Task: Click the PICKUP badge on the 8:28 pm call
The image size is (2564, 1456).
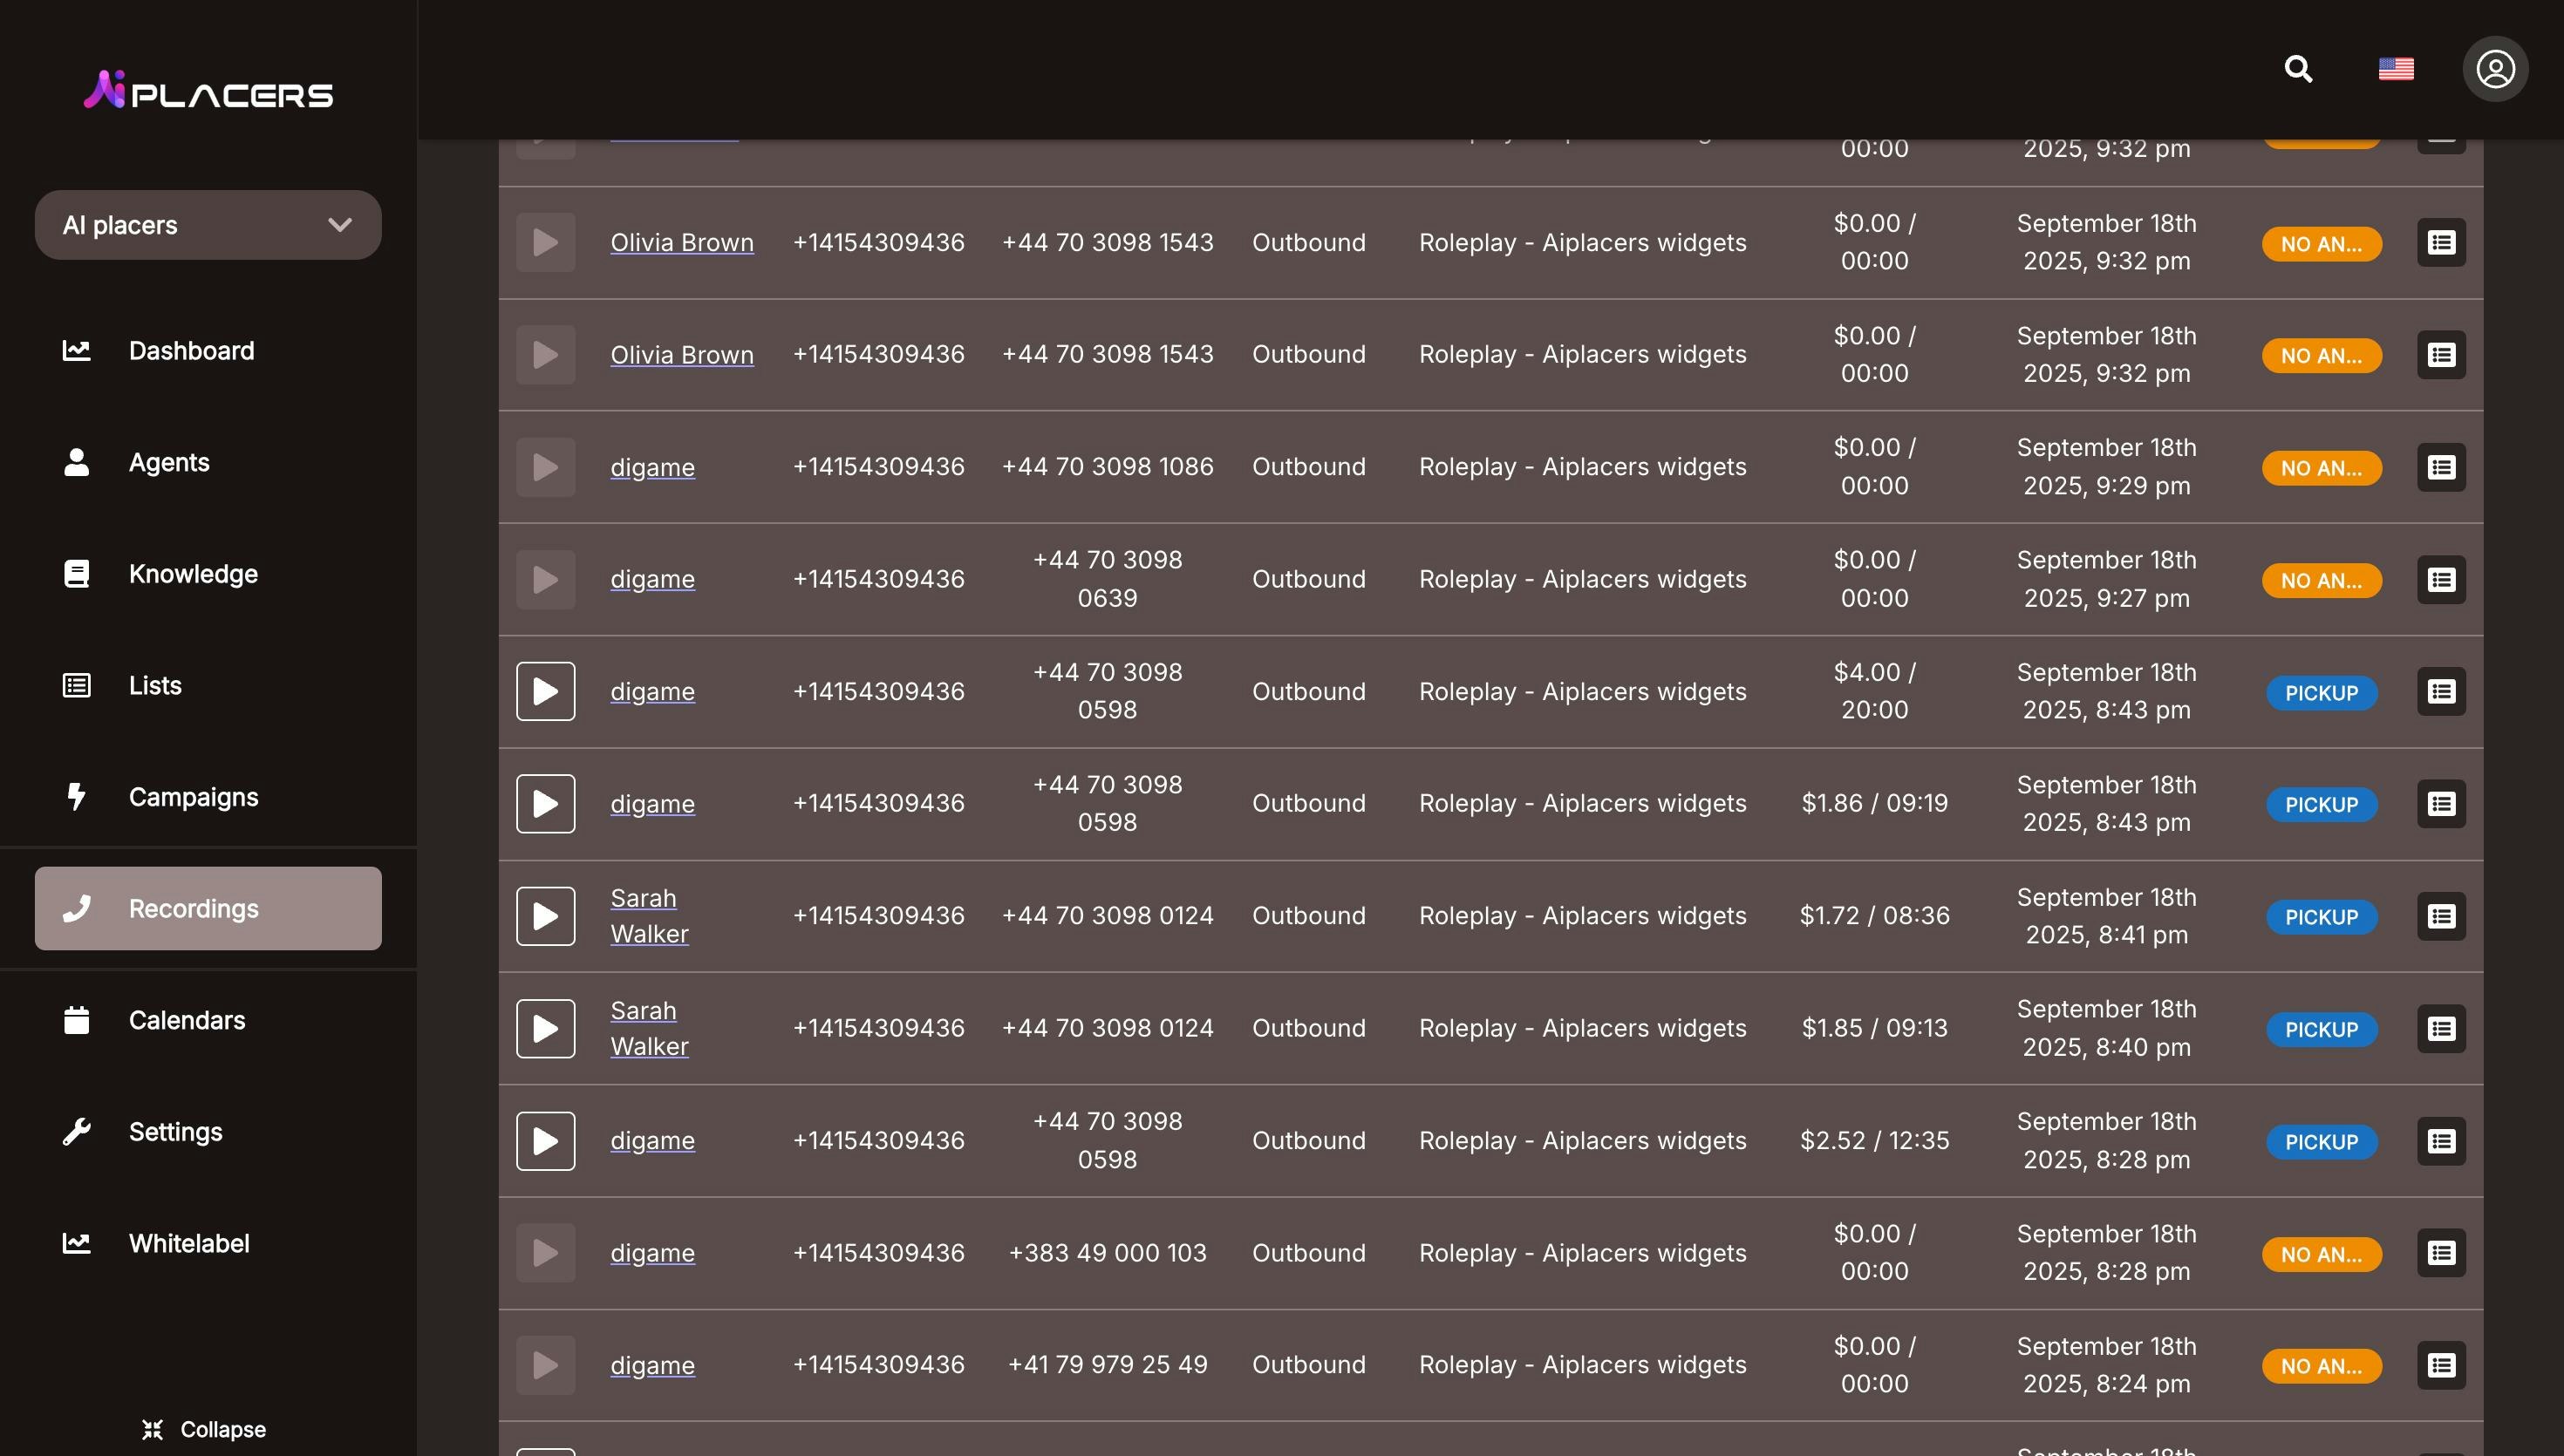Action: pyautogui.click(x=2320, y=1142)
